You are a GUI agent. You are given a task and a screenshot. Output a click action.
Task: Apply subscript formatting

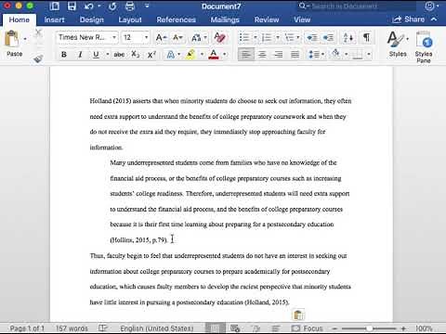[135, 55]
